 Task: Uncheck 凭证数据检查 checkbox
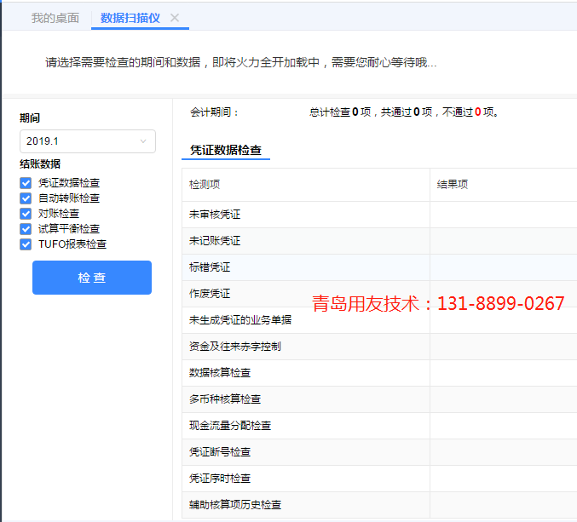point(26,183)
